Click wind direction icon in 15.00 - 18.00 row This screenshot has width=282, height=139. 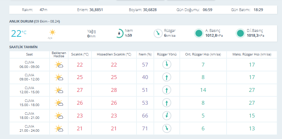click(167, 103)
